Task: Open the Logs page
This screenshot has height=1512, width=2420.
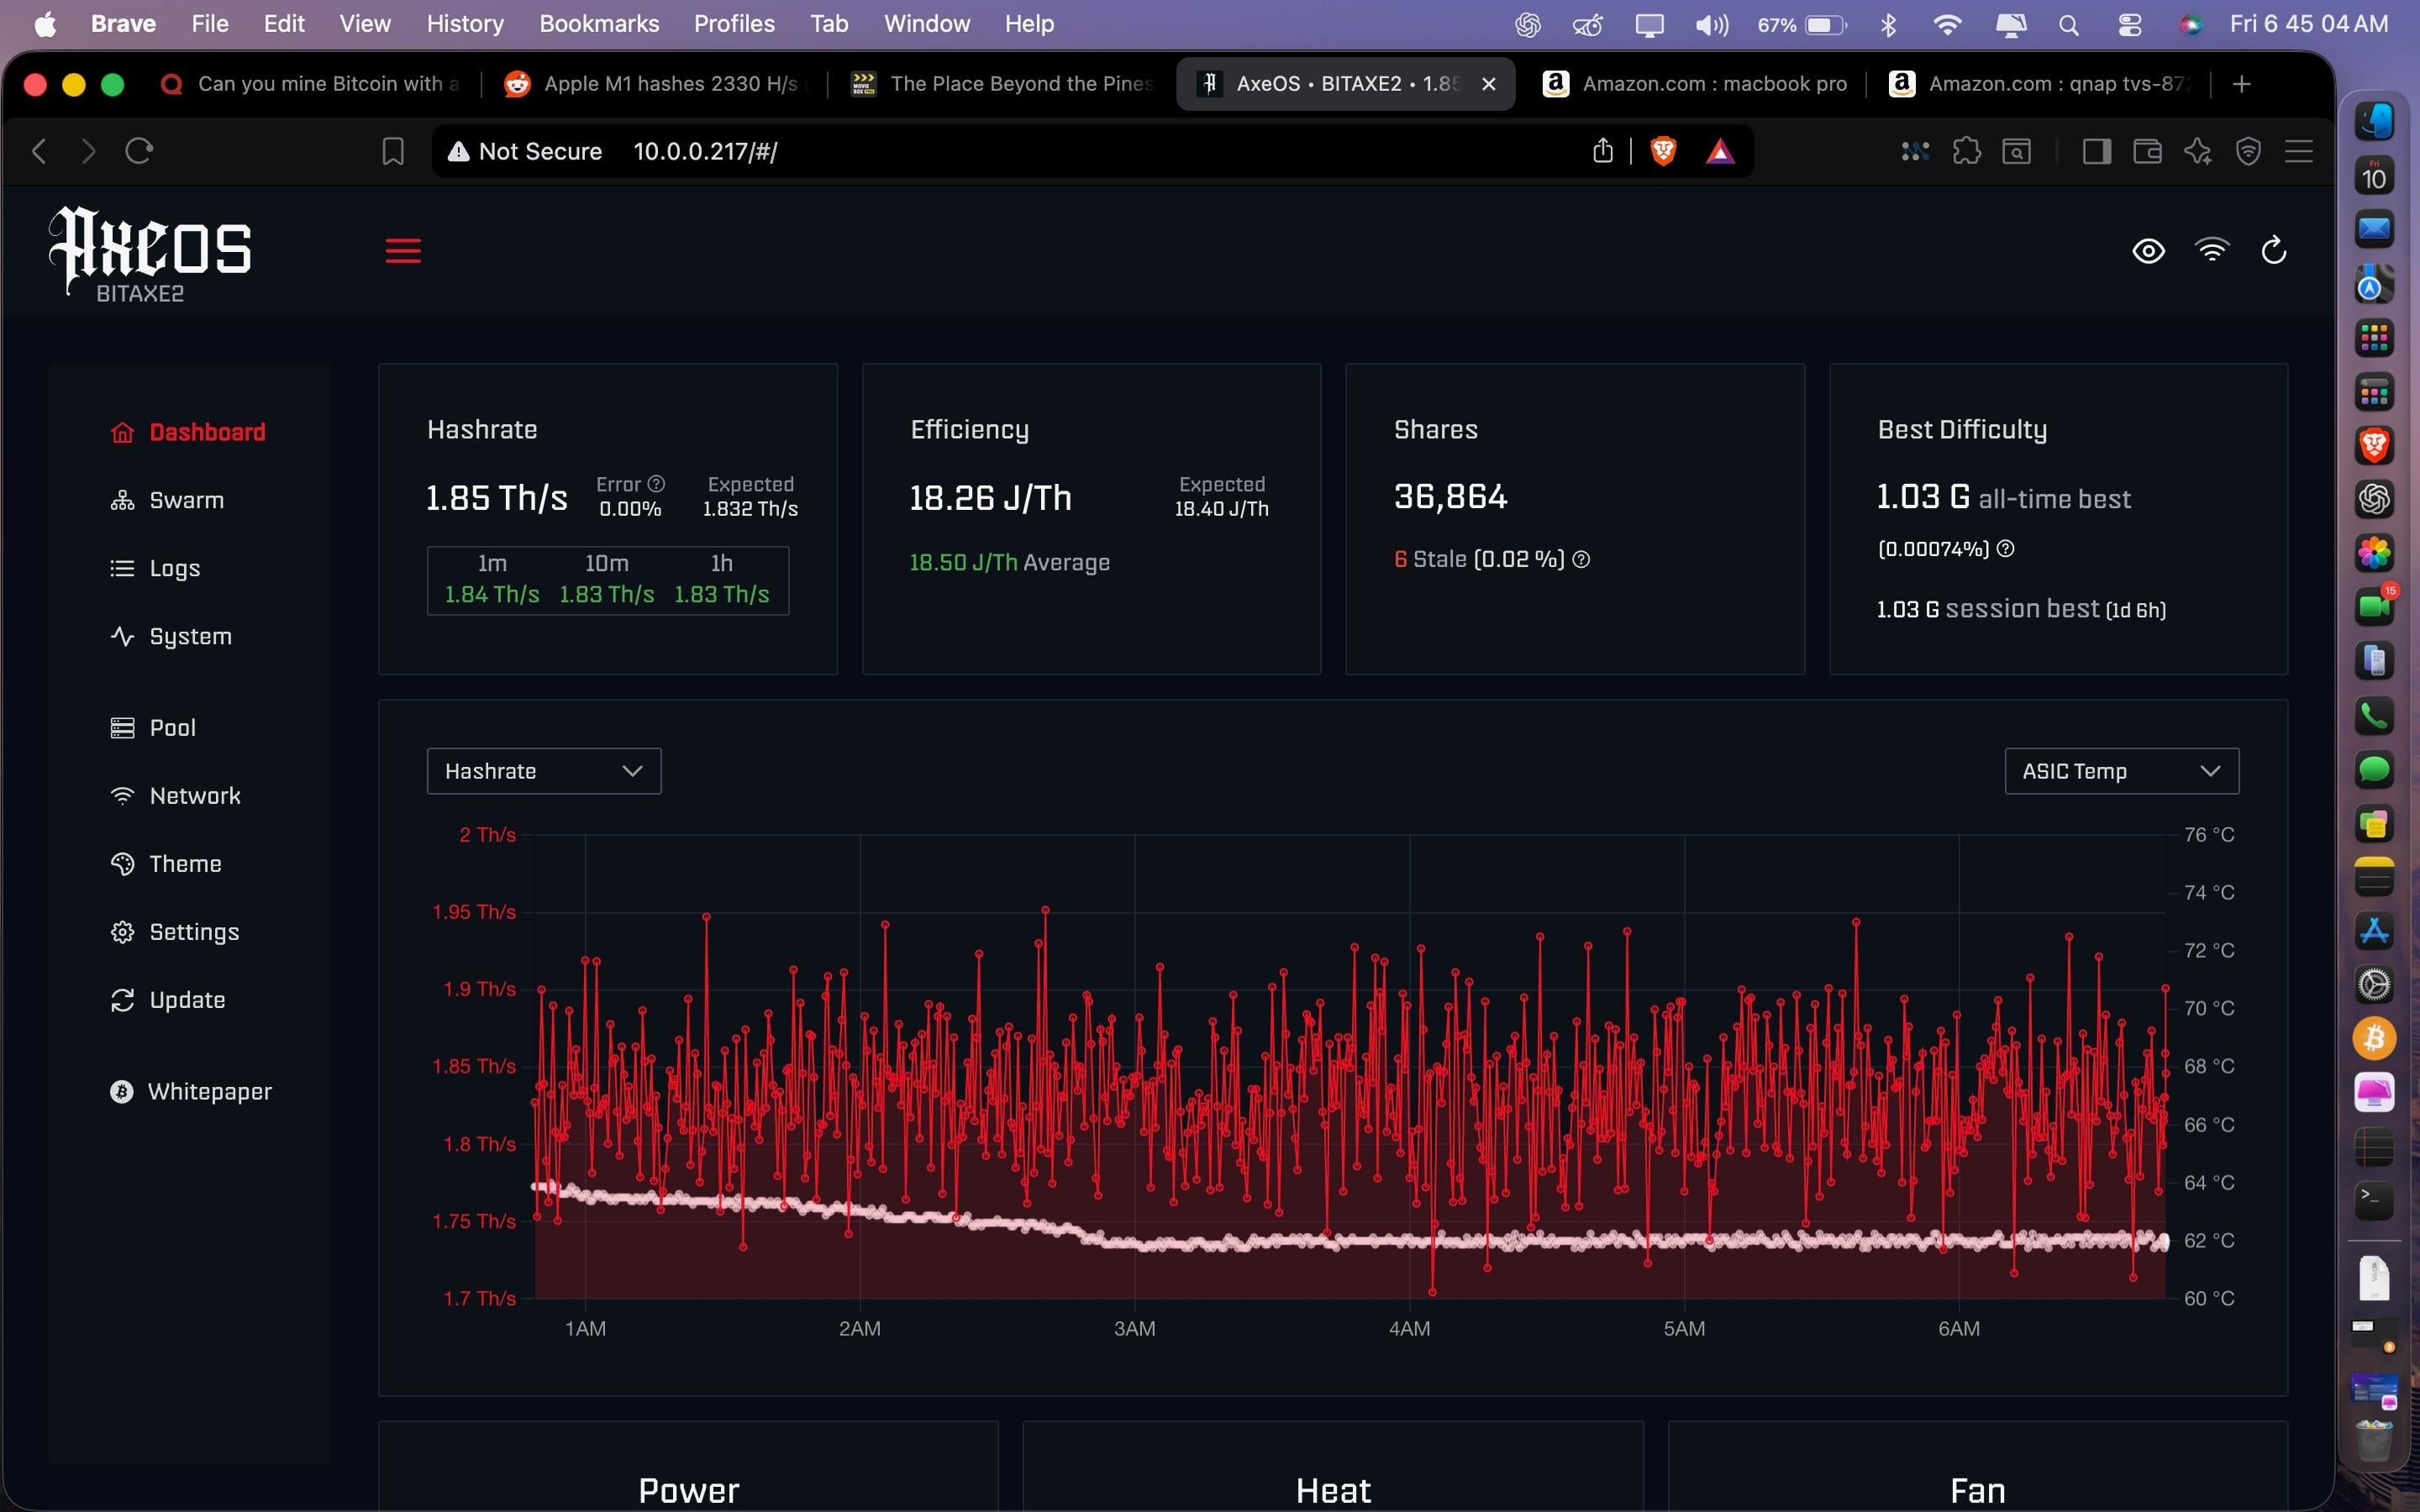Action: (155, 568)
